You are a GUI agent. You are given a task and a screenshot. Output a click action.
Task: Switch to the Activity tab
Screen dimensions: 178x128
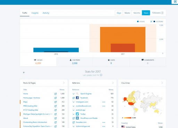(x=46, y=13)
